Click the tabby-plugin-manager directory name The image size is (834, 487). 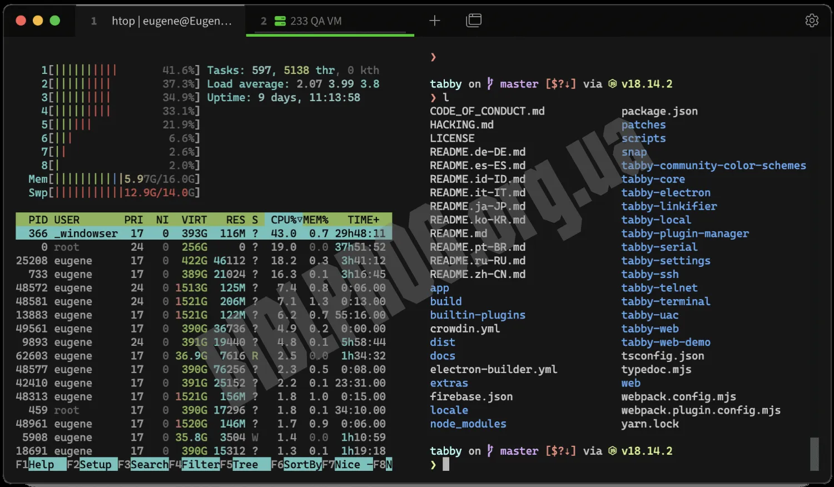click(x=685, y=233)
